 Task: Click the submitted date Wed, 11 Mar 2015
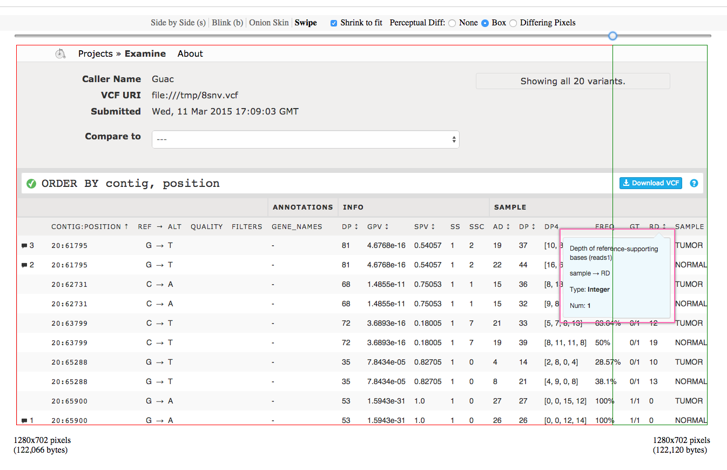225,111
